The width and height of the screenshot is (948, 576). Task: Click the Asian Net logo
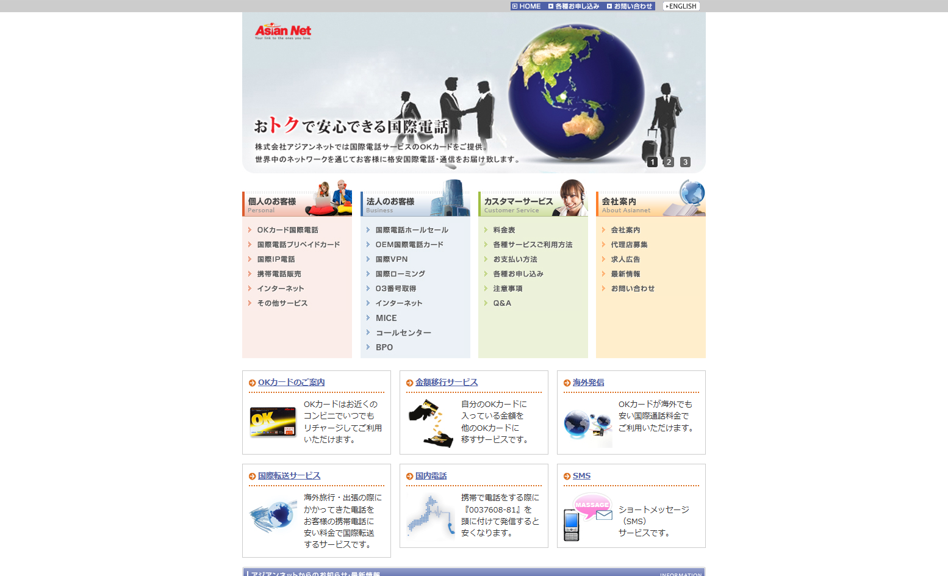pos(282,31)
